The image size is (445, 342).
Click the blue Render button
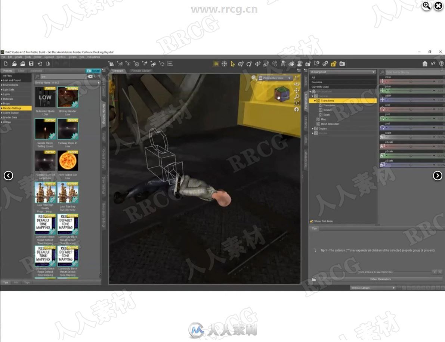[93, 71]
